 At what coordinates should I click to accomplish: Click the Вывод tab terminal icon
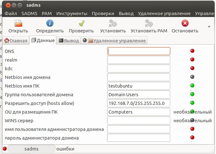coord(61,40)
